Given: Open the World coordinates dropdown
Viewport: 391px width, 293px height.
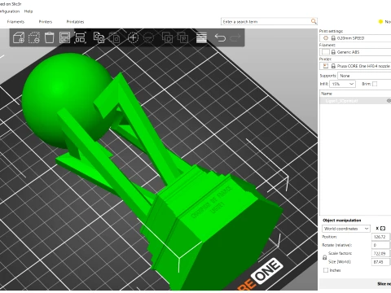Looking at the screenshot, I should point(346,229).
